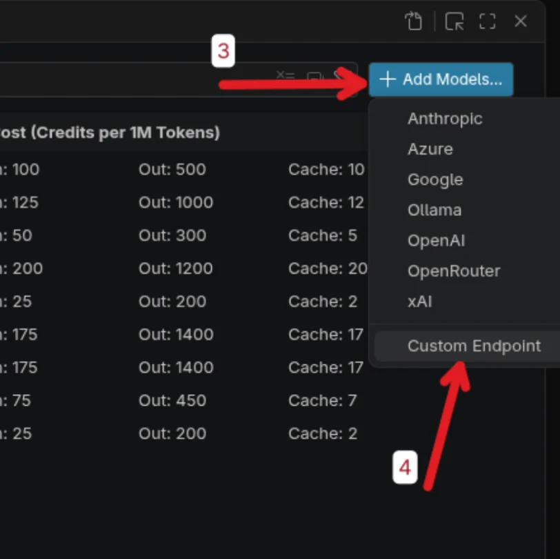Close the panel with the X icon
This screenshot has height=559, width=560.
(521, 21)
